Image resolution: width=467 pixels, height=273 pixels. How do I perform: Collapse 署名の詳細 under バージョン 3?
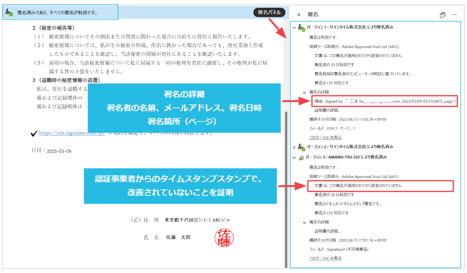[304, 222]
